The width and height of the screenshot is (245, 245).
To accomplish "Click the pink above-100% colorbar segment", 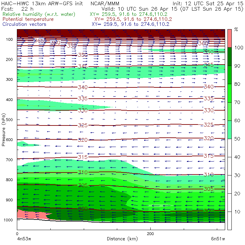I will [x=229, y=38].
